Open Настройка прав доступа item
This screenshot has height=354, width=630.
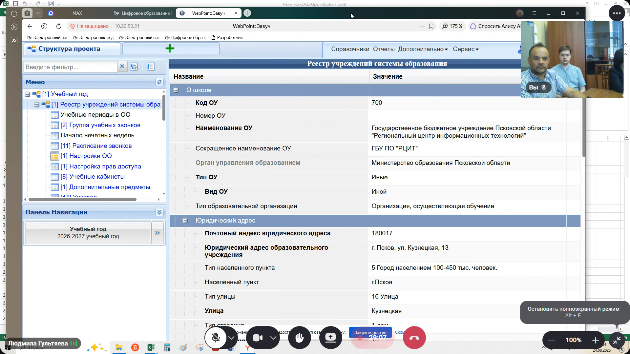[x=100, y=167]
